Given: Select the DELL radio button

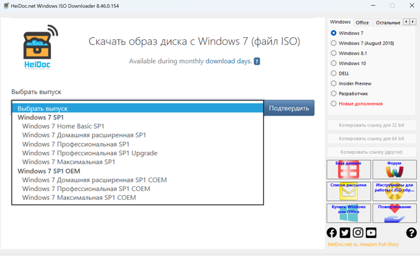Looking at the screenshot, I should (x=333, y=73).
